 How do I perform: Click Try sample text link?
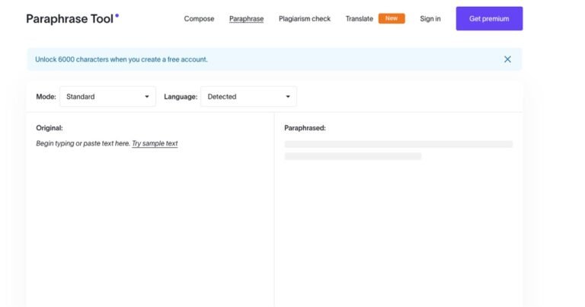coord(155,143)
